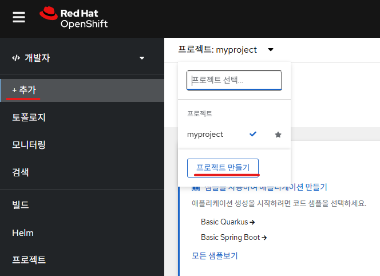Select myproject in the project list

click(205, 135)
